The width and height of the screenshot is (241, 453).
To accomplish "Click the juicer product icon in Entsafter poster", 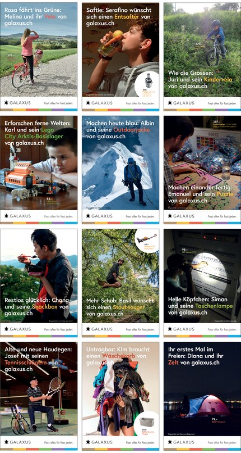I will click(149, 80).
